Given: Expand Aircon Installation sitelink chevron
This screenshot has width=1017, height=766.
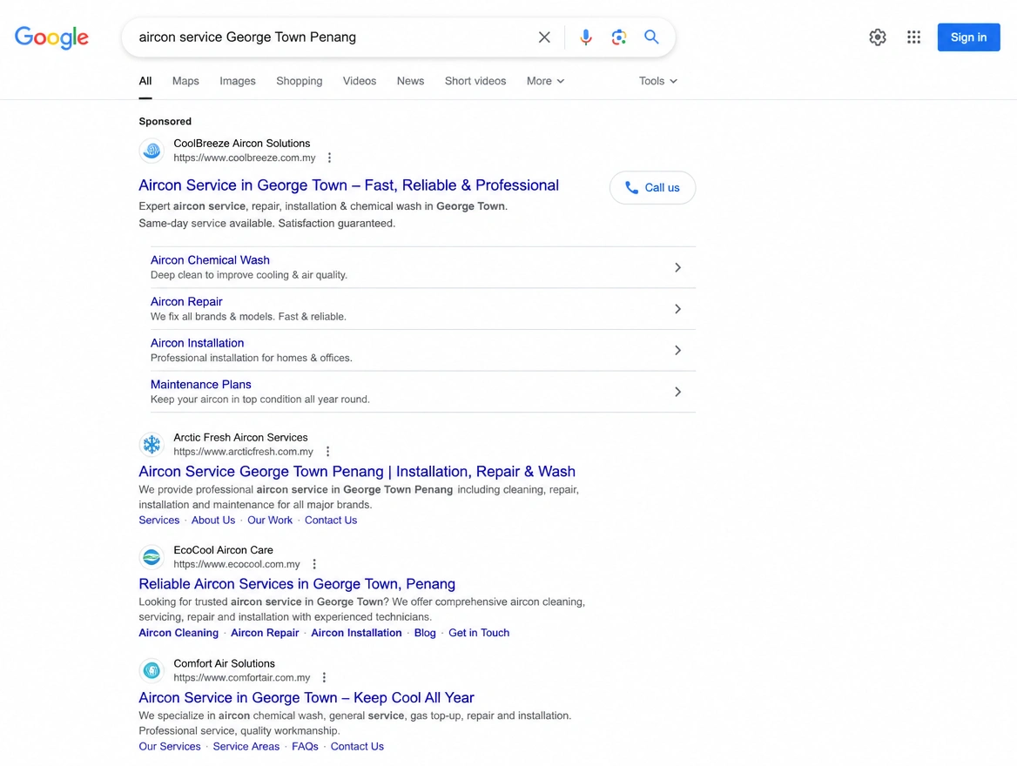Looking at the screenshot, I should [x=677, y=350].
